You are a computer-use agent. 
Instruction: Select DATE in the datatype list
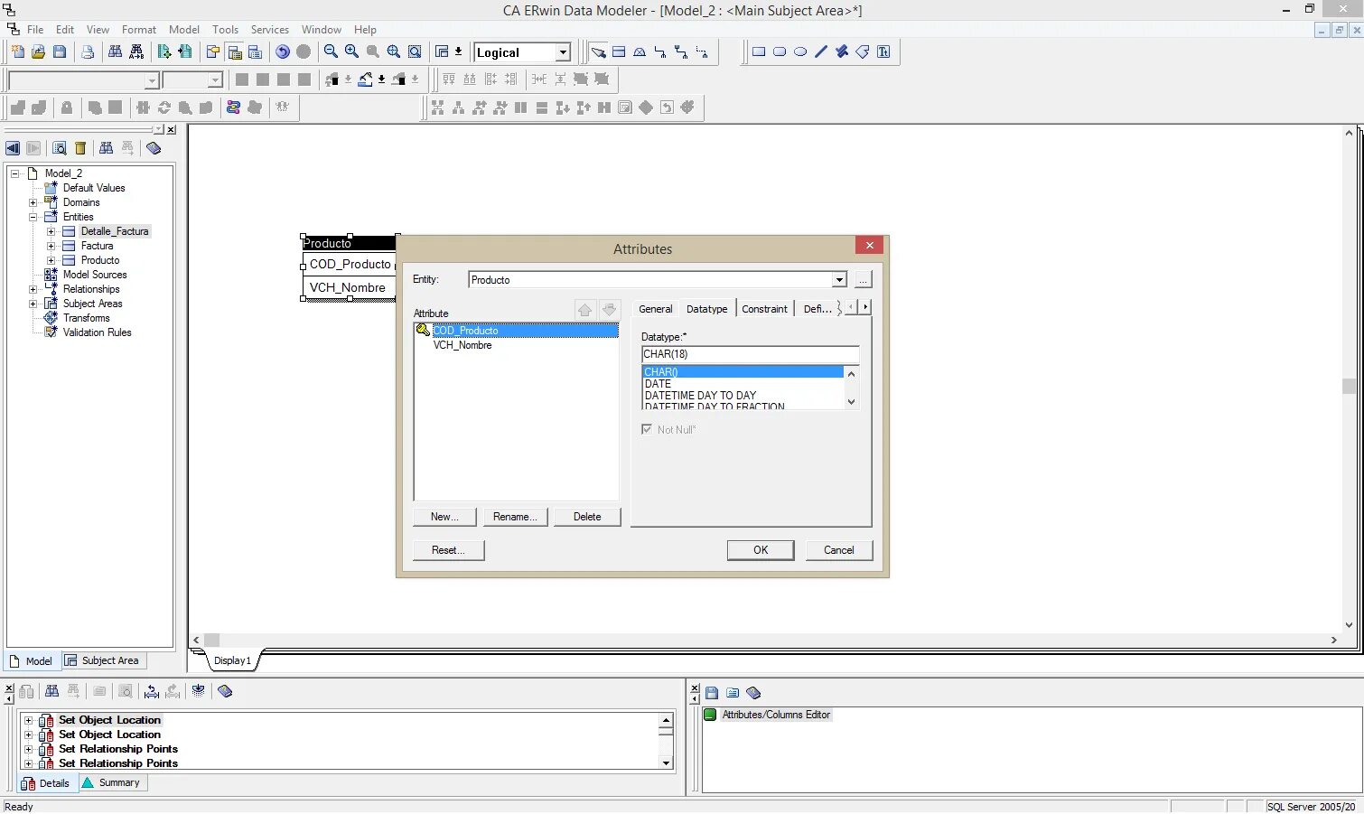tap(658, 384)
